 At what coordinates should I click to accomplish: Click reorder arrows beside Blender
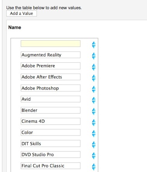pos(94,112)
